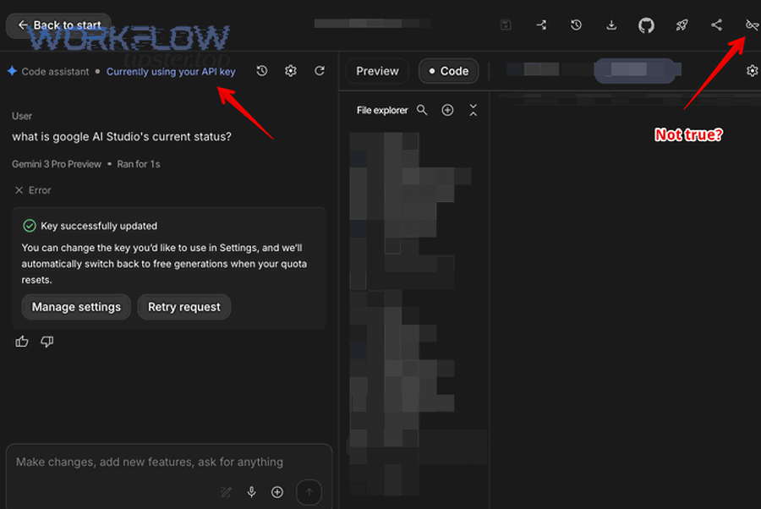Add new file via plus icon in File explorer
This screenshot has width=761, height=509.
[447, 110]
